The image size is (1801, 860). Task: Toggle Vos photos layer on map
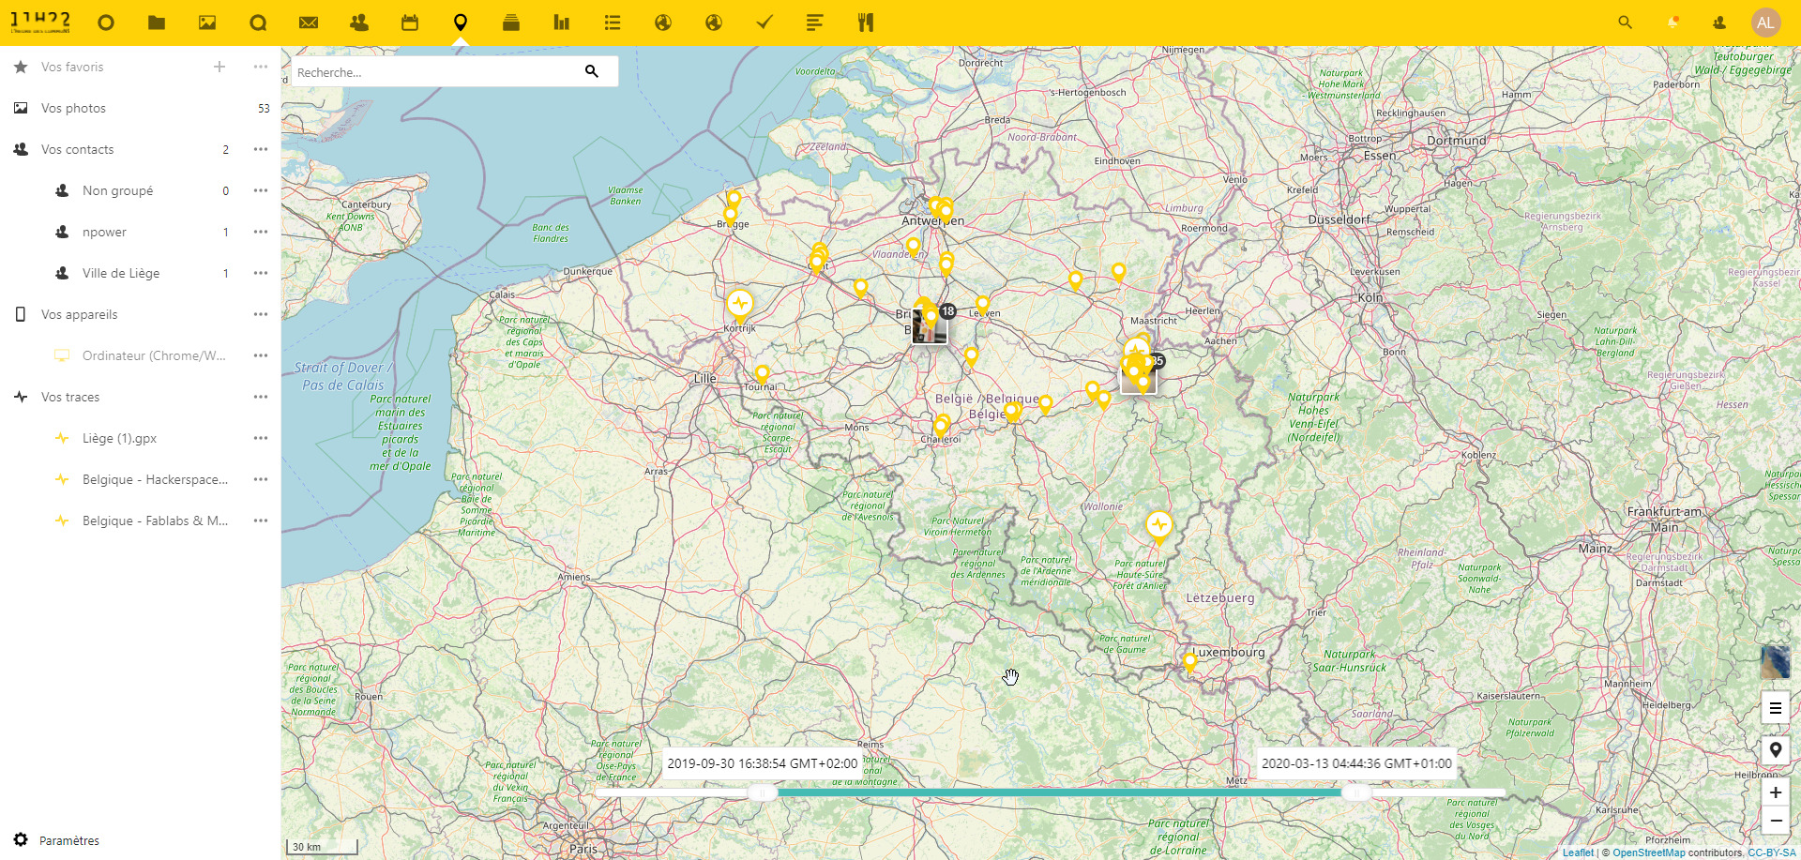(x=73, y=108)
